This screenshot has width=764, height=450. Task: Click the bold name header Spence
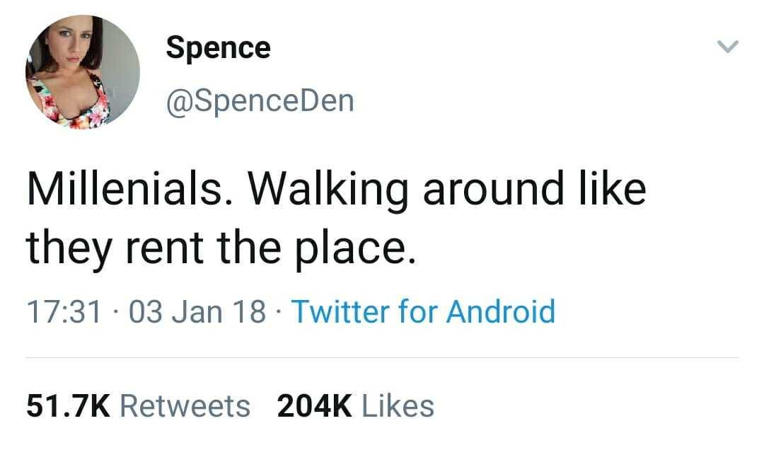[217, 47]
